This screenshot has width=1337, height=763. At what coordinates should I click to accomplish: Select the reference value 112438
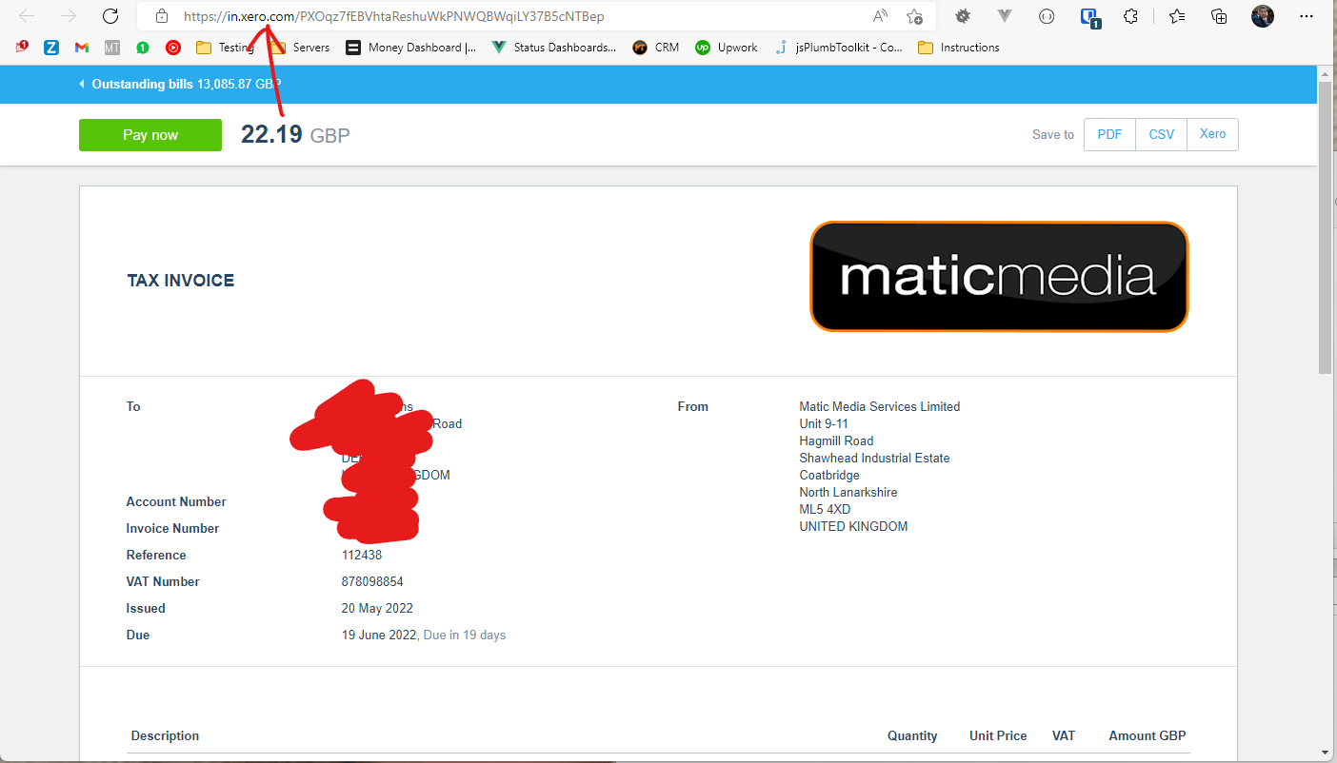point(362,555)
